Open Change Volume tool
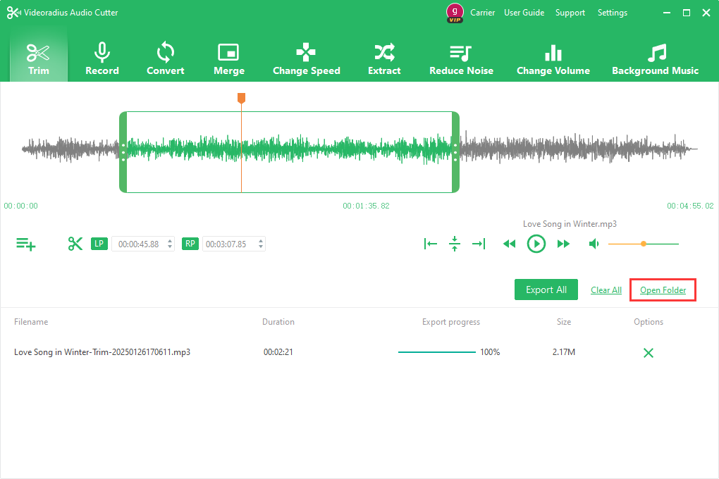This screenshot has width=719, height=479. tap(553, 58)
